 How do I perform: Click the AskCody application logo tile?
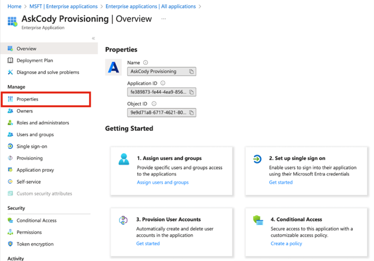(114, 67)
